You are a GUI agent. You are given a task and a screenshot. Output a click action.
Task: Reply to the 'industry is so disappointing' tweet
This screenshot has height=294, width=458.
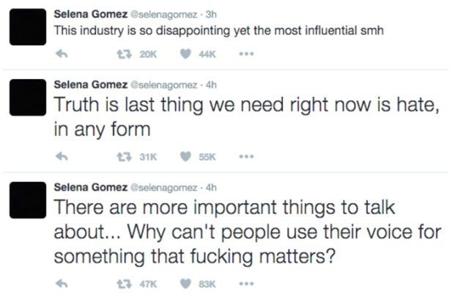pos(62,54)
